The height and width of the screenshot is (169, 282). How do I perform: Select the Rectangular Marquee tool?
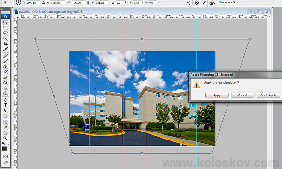tap(5, 28)
